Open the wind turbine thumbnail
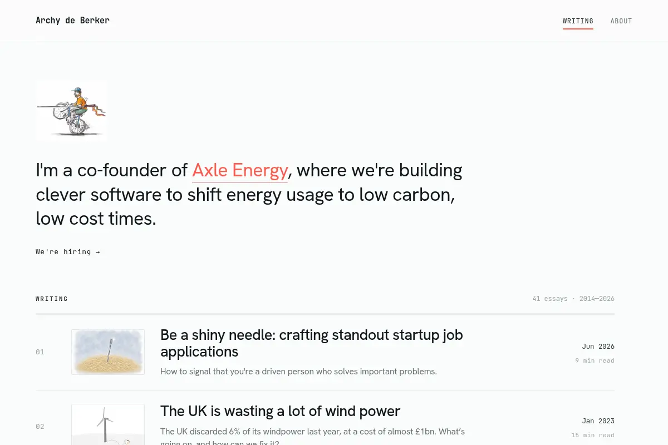The height and width of the screenshot is (445, 668). pos(108,424)
